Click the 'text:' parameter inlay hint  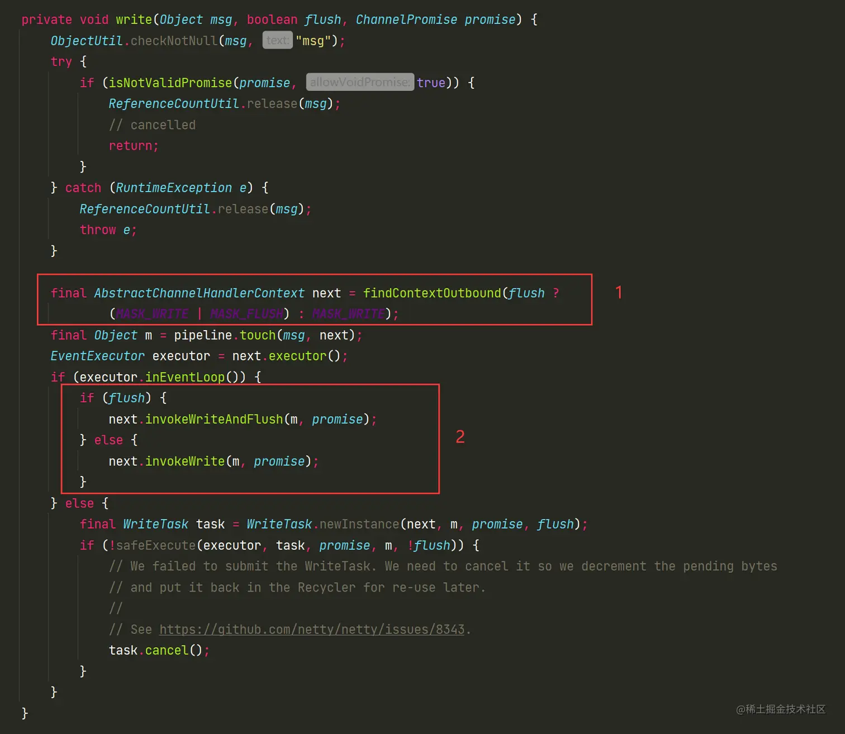coord(277,40)
